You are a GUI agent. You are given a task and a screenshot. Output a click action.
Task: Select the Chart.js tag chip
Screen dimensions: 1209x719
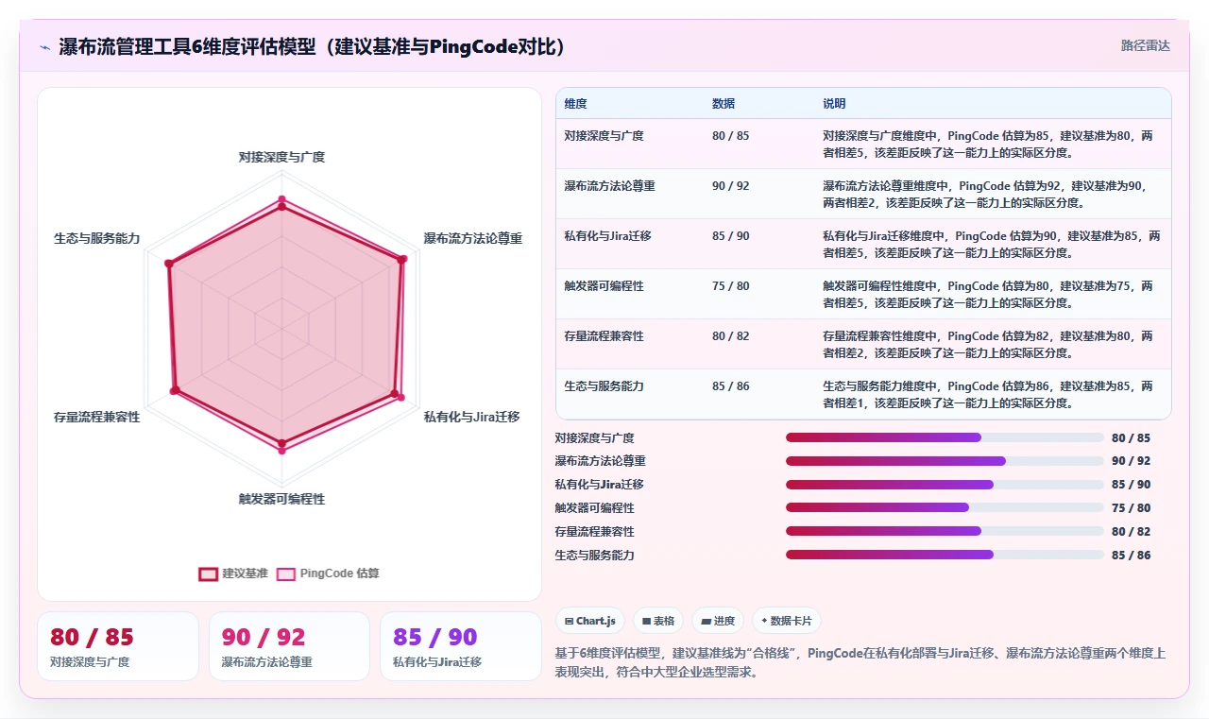point(589,621)
